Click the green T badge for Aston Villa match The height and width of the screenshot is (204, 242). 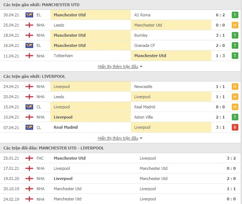235,117
